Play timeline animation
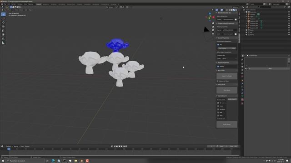Viewport: 291px width, 163px height. [121, 146]
